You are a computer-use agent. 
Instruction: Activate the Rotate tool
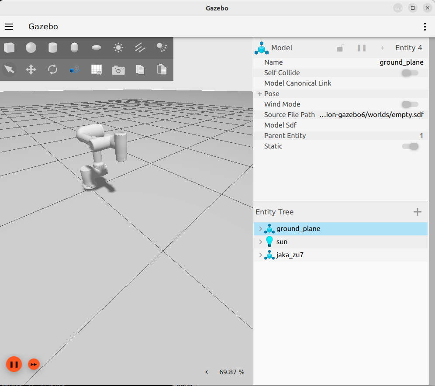(x=53, y=69)
